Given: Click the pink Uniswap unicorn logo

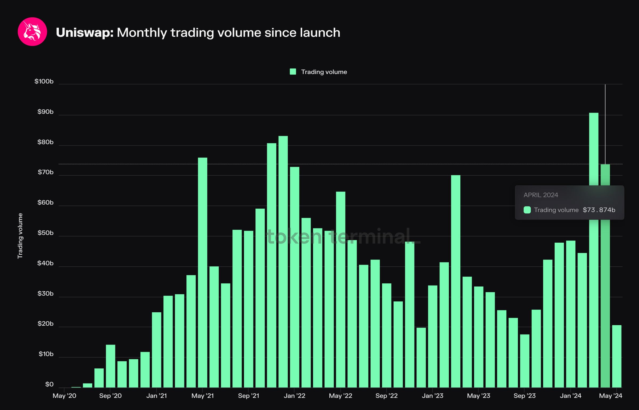Looking at the screenshot, I should [32, 32].
